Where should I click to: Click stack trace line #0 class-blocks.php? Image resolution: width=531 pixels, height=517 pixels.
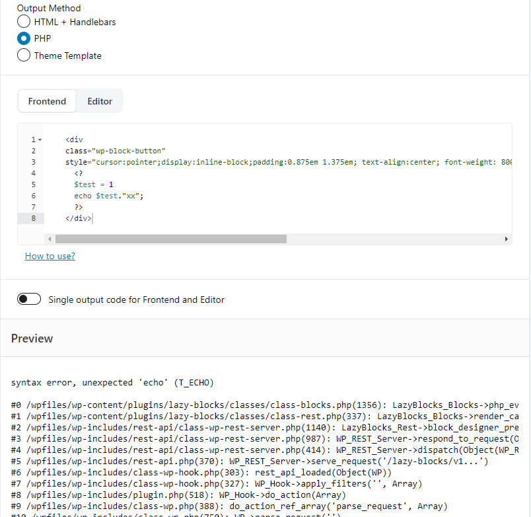point(265,405)
